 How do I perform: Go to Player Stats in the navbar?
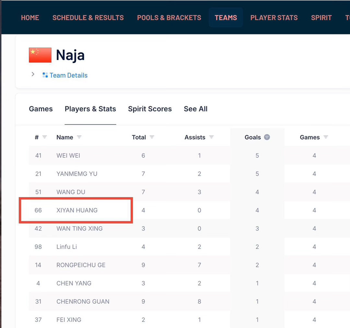click(x=274, y=18)
